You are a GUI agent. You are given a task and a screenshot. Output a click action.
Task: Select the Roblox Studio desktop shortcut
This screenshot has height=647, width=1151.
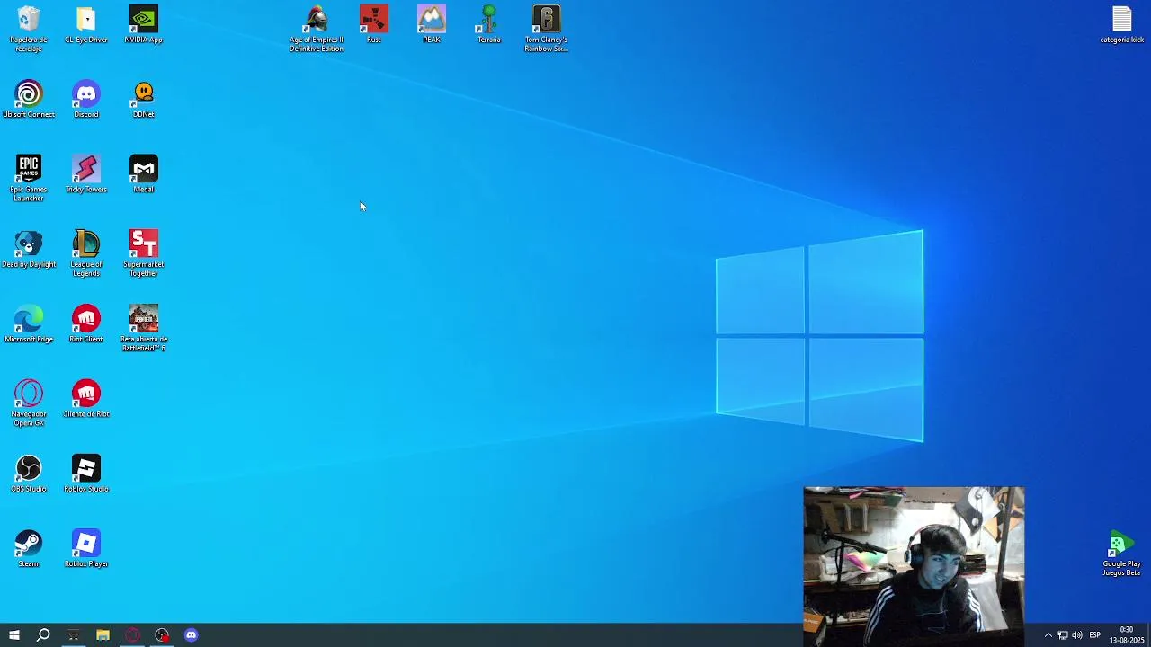click(86, 474)
